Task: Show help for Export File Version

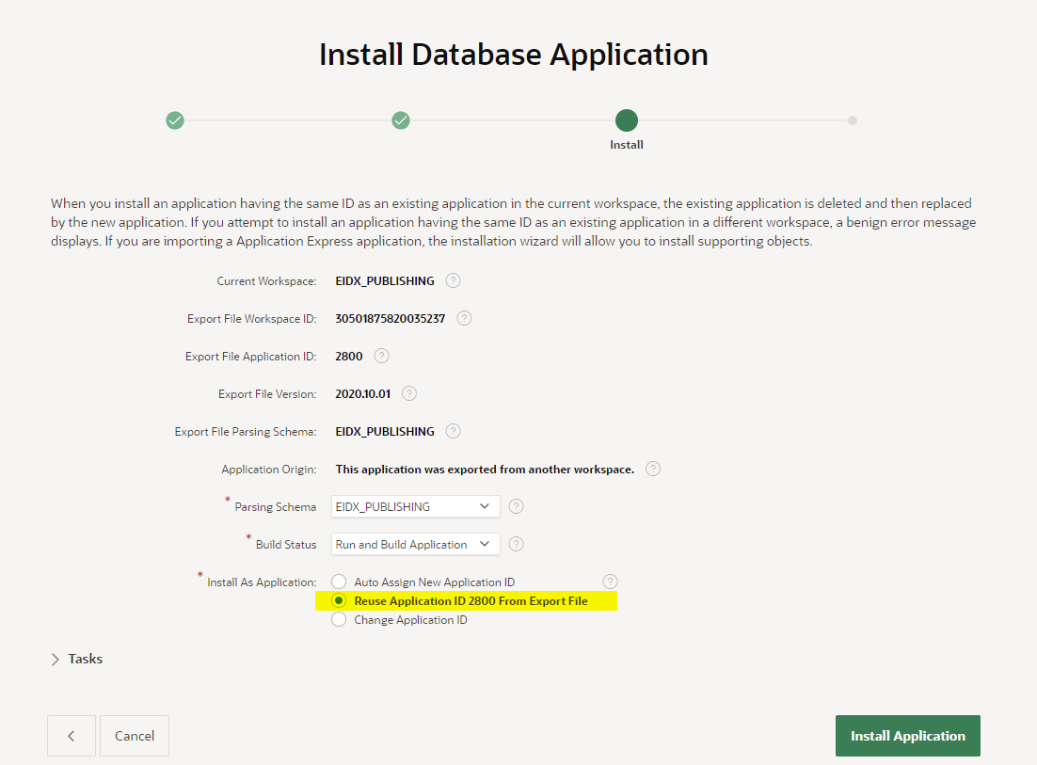Action: tap(408, 393)
